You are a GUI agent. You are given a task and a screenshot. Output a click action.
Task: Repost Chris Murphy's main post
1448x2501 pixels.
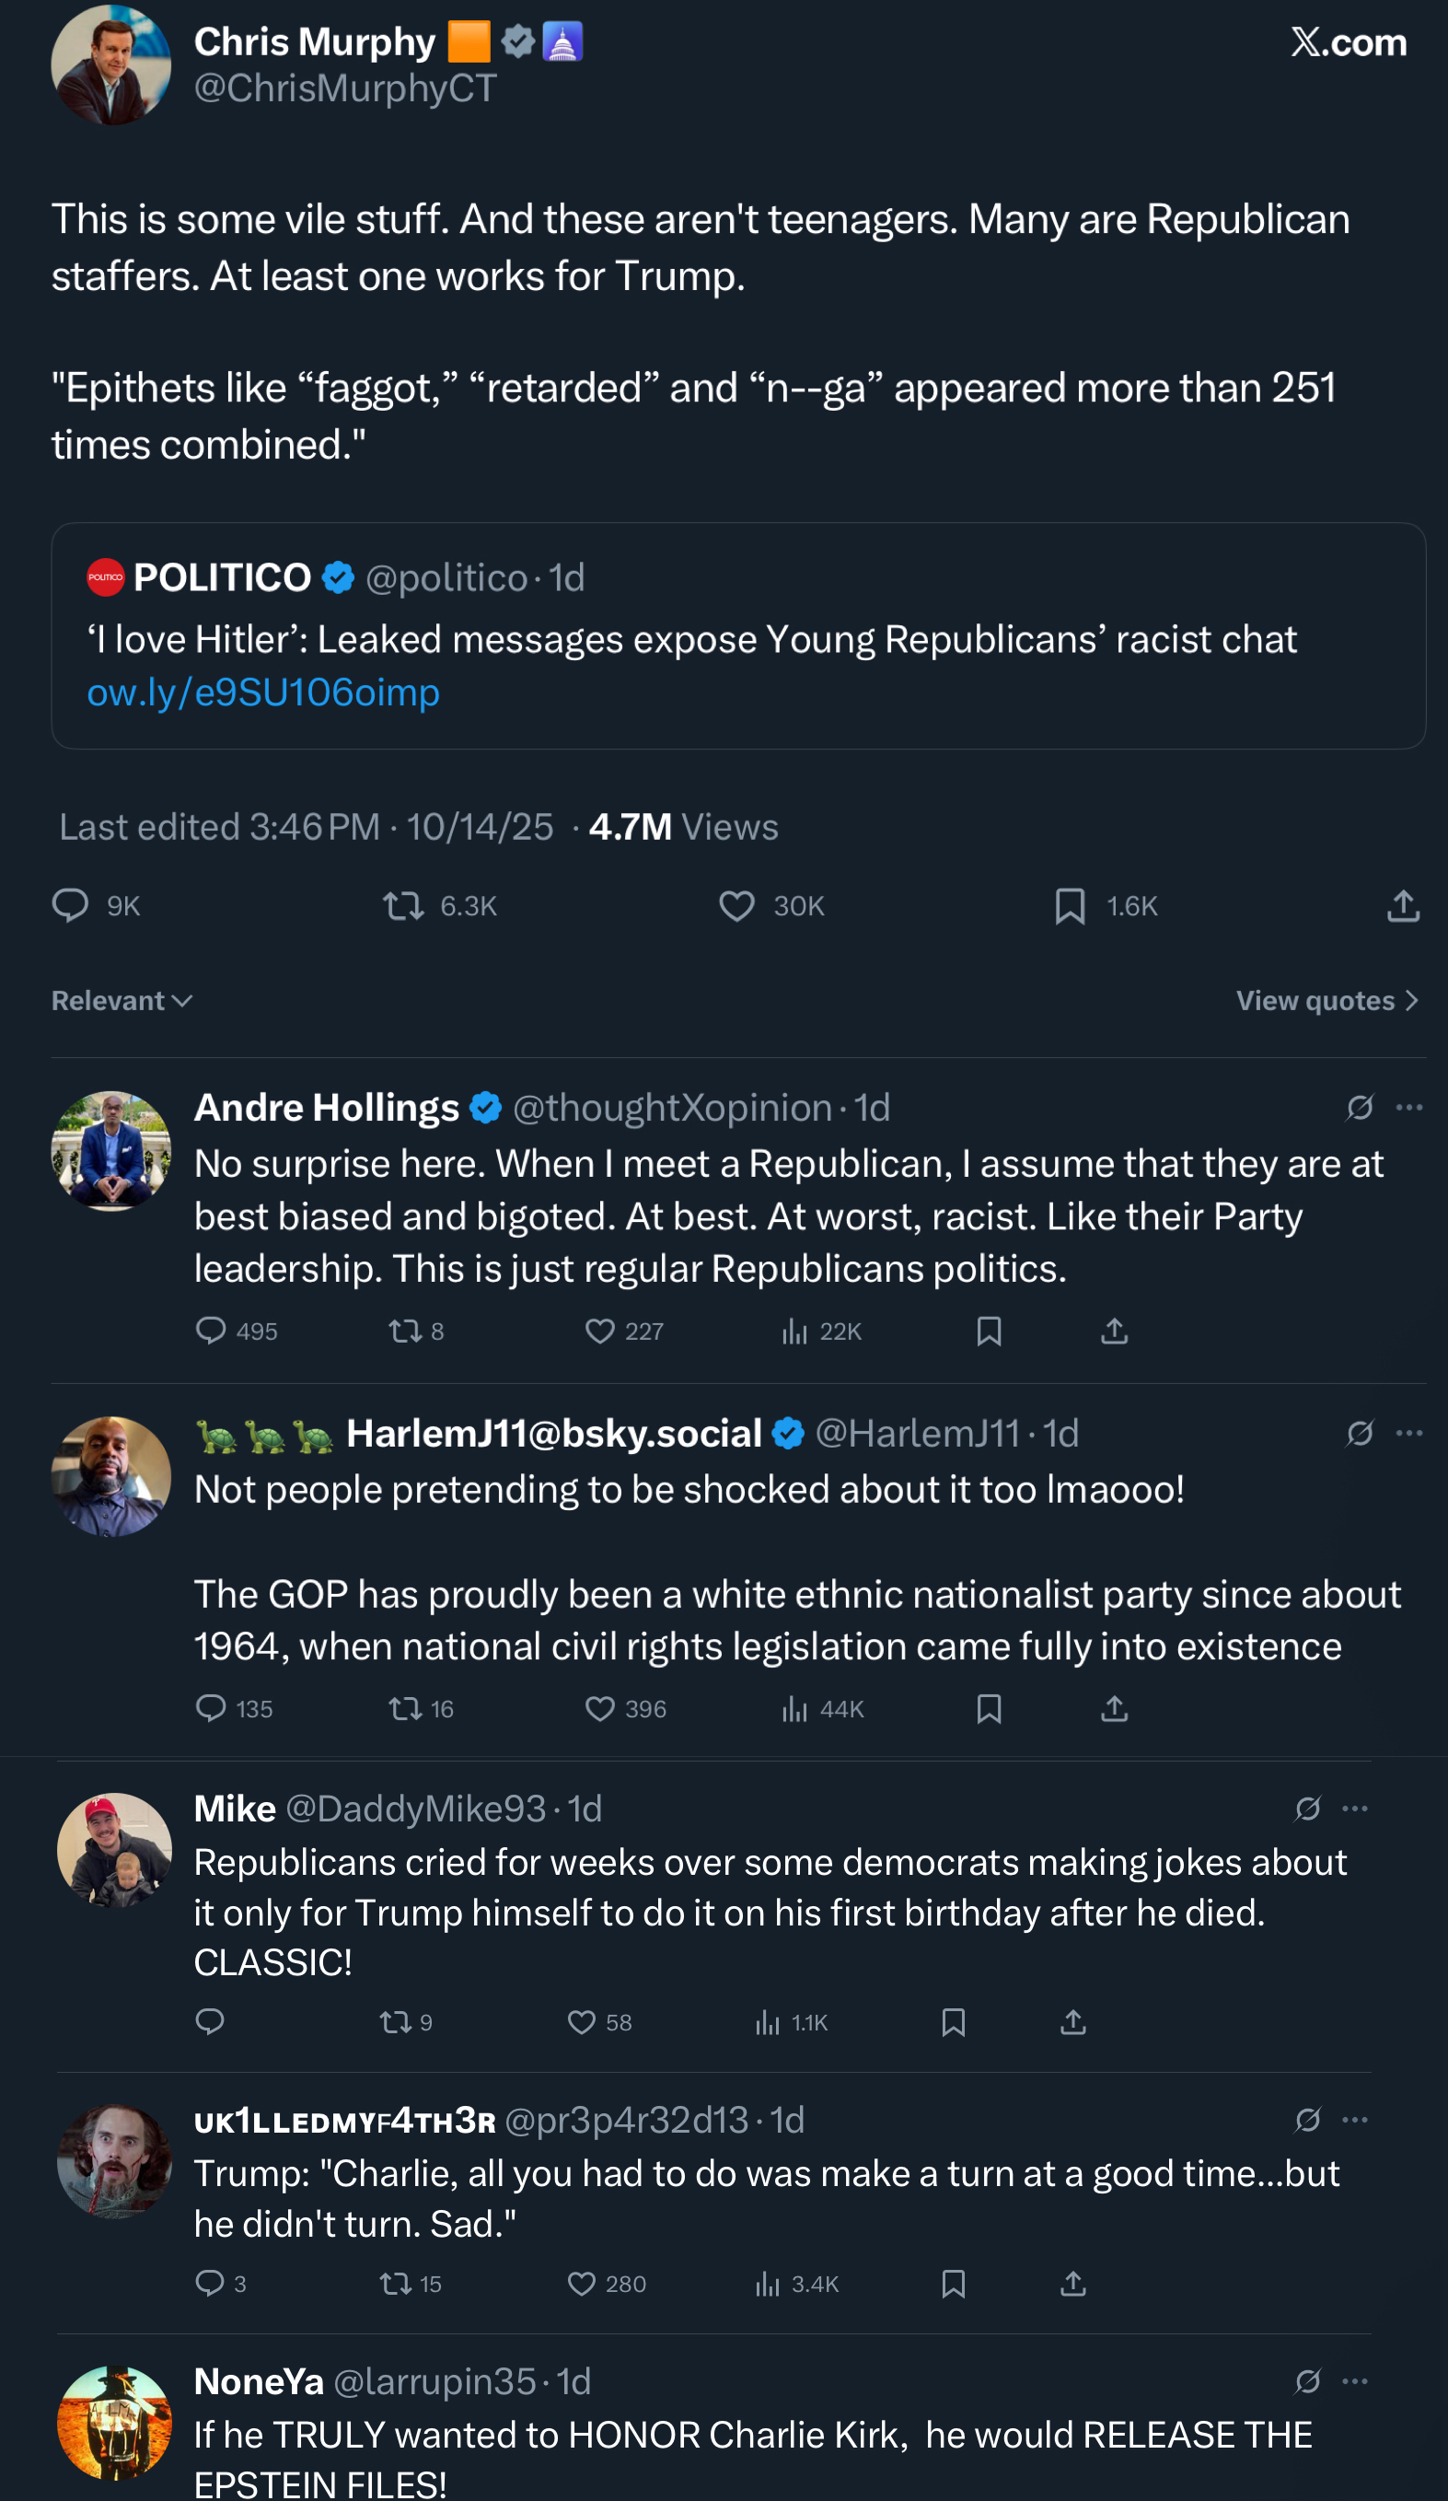pyautogui.click(x=404, y=906)
